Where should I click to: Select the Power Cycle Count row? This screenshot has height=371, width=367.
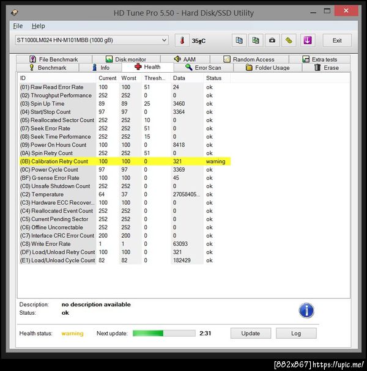tap(125, 170)
